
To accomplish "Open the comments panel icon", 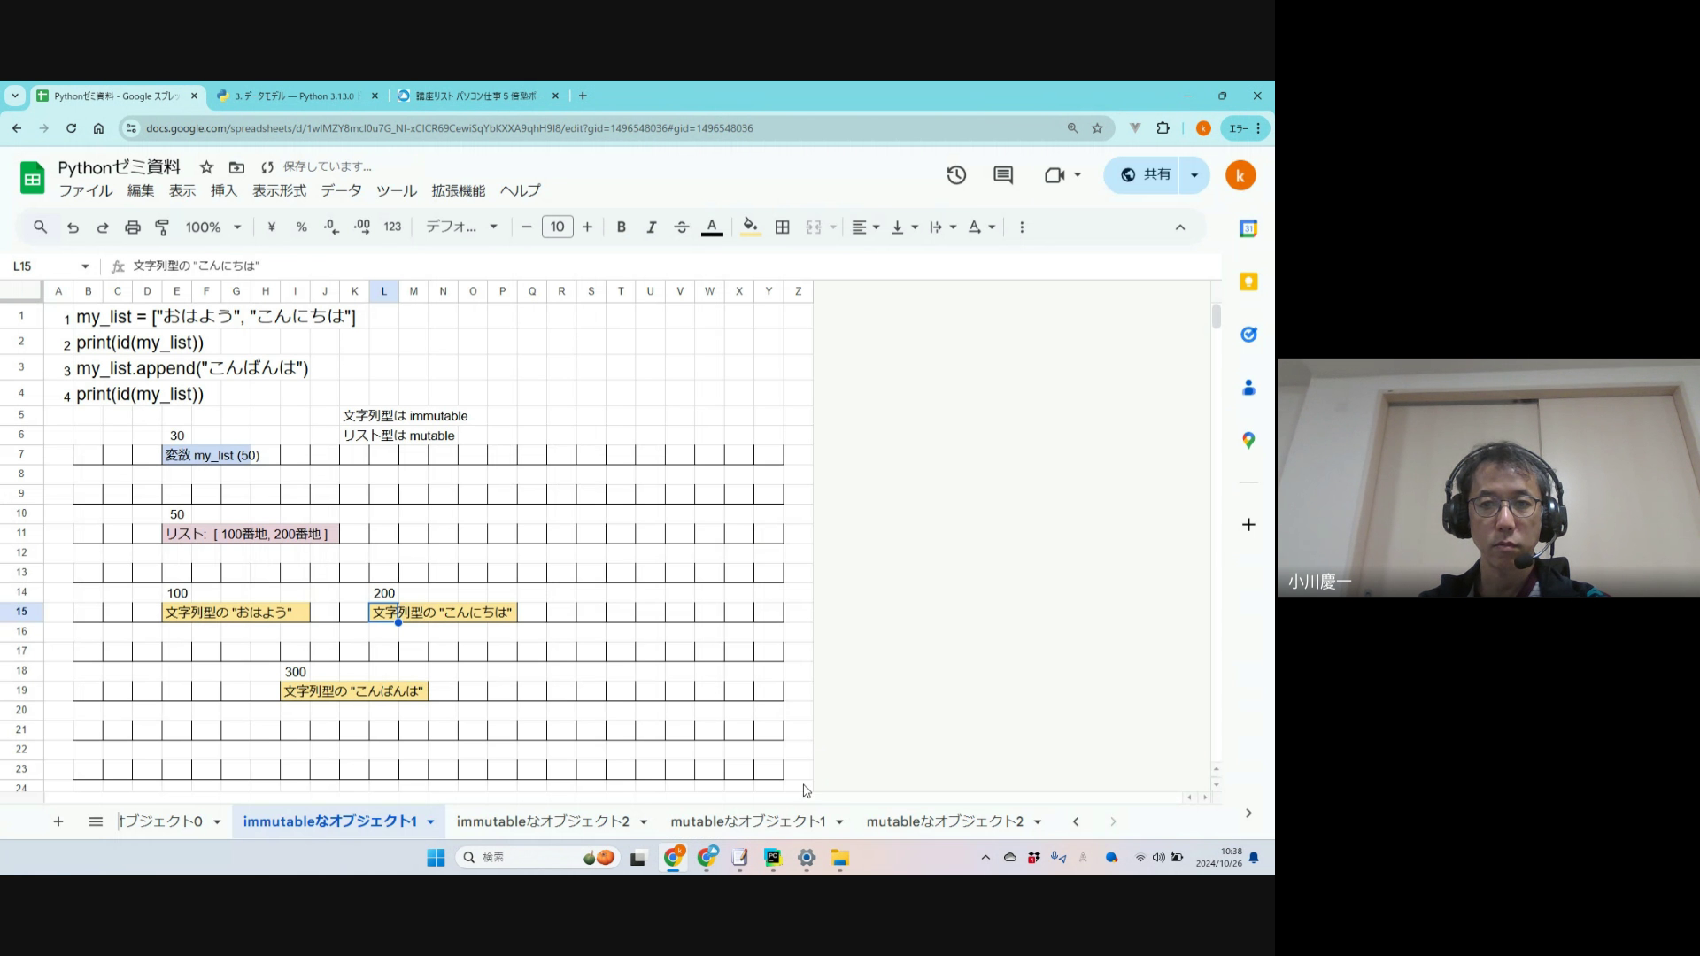I will tap(1003, 175).
